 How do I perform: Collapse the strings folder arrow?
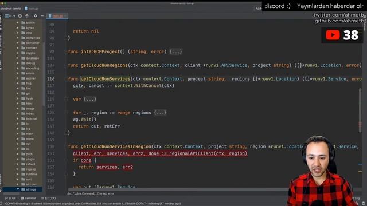pyautogui.click(x=18, y=189)
